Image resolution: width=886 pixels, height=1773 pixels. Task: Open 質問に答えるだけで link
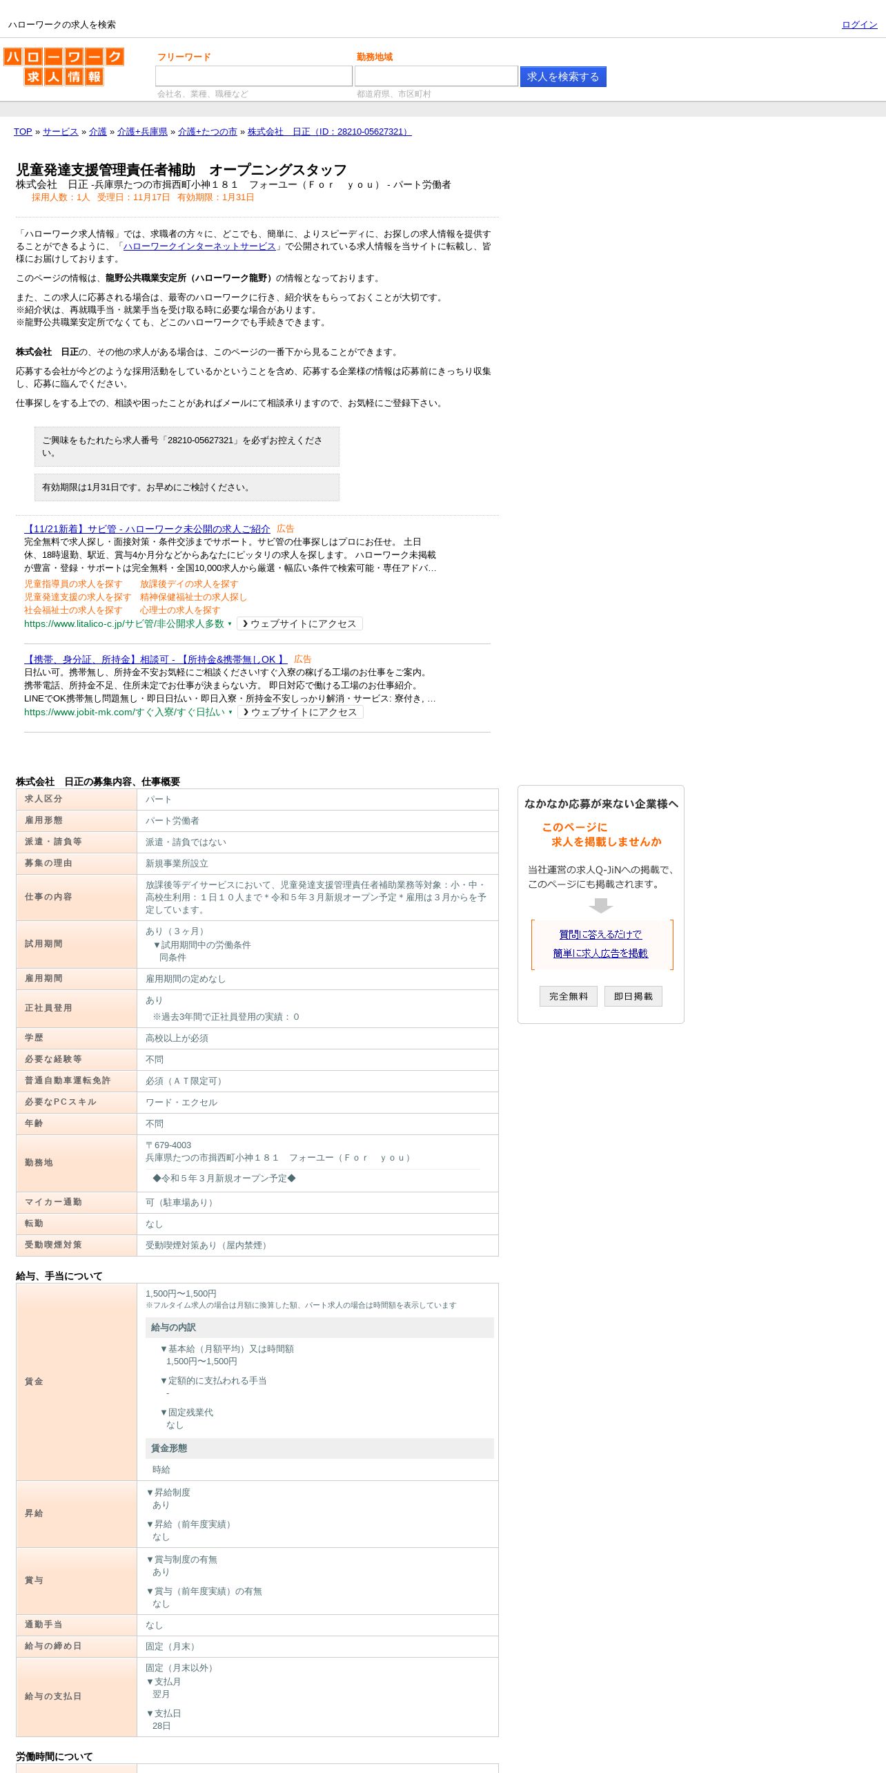click(600, 935)
